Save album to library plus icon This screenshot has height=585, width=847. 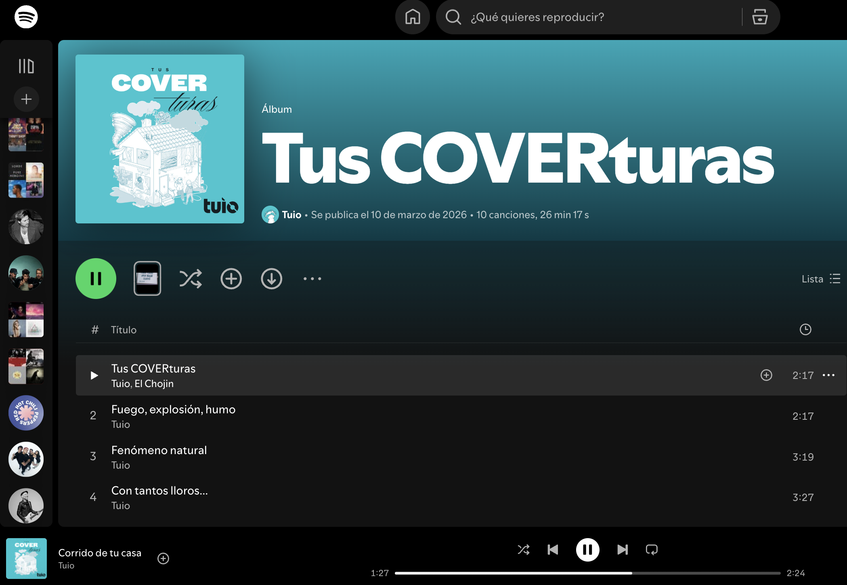pos(231,279)
